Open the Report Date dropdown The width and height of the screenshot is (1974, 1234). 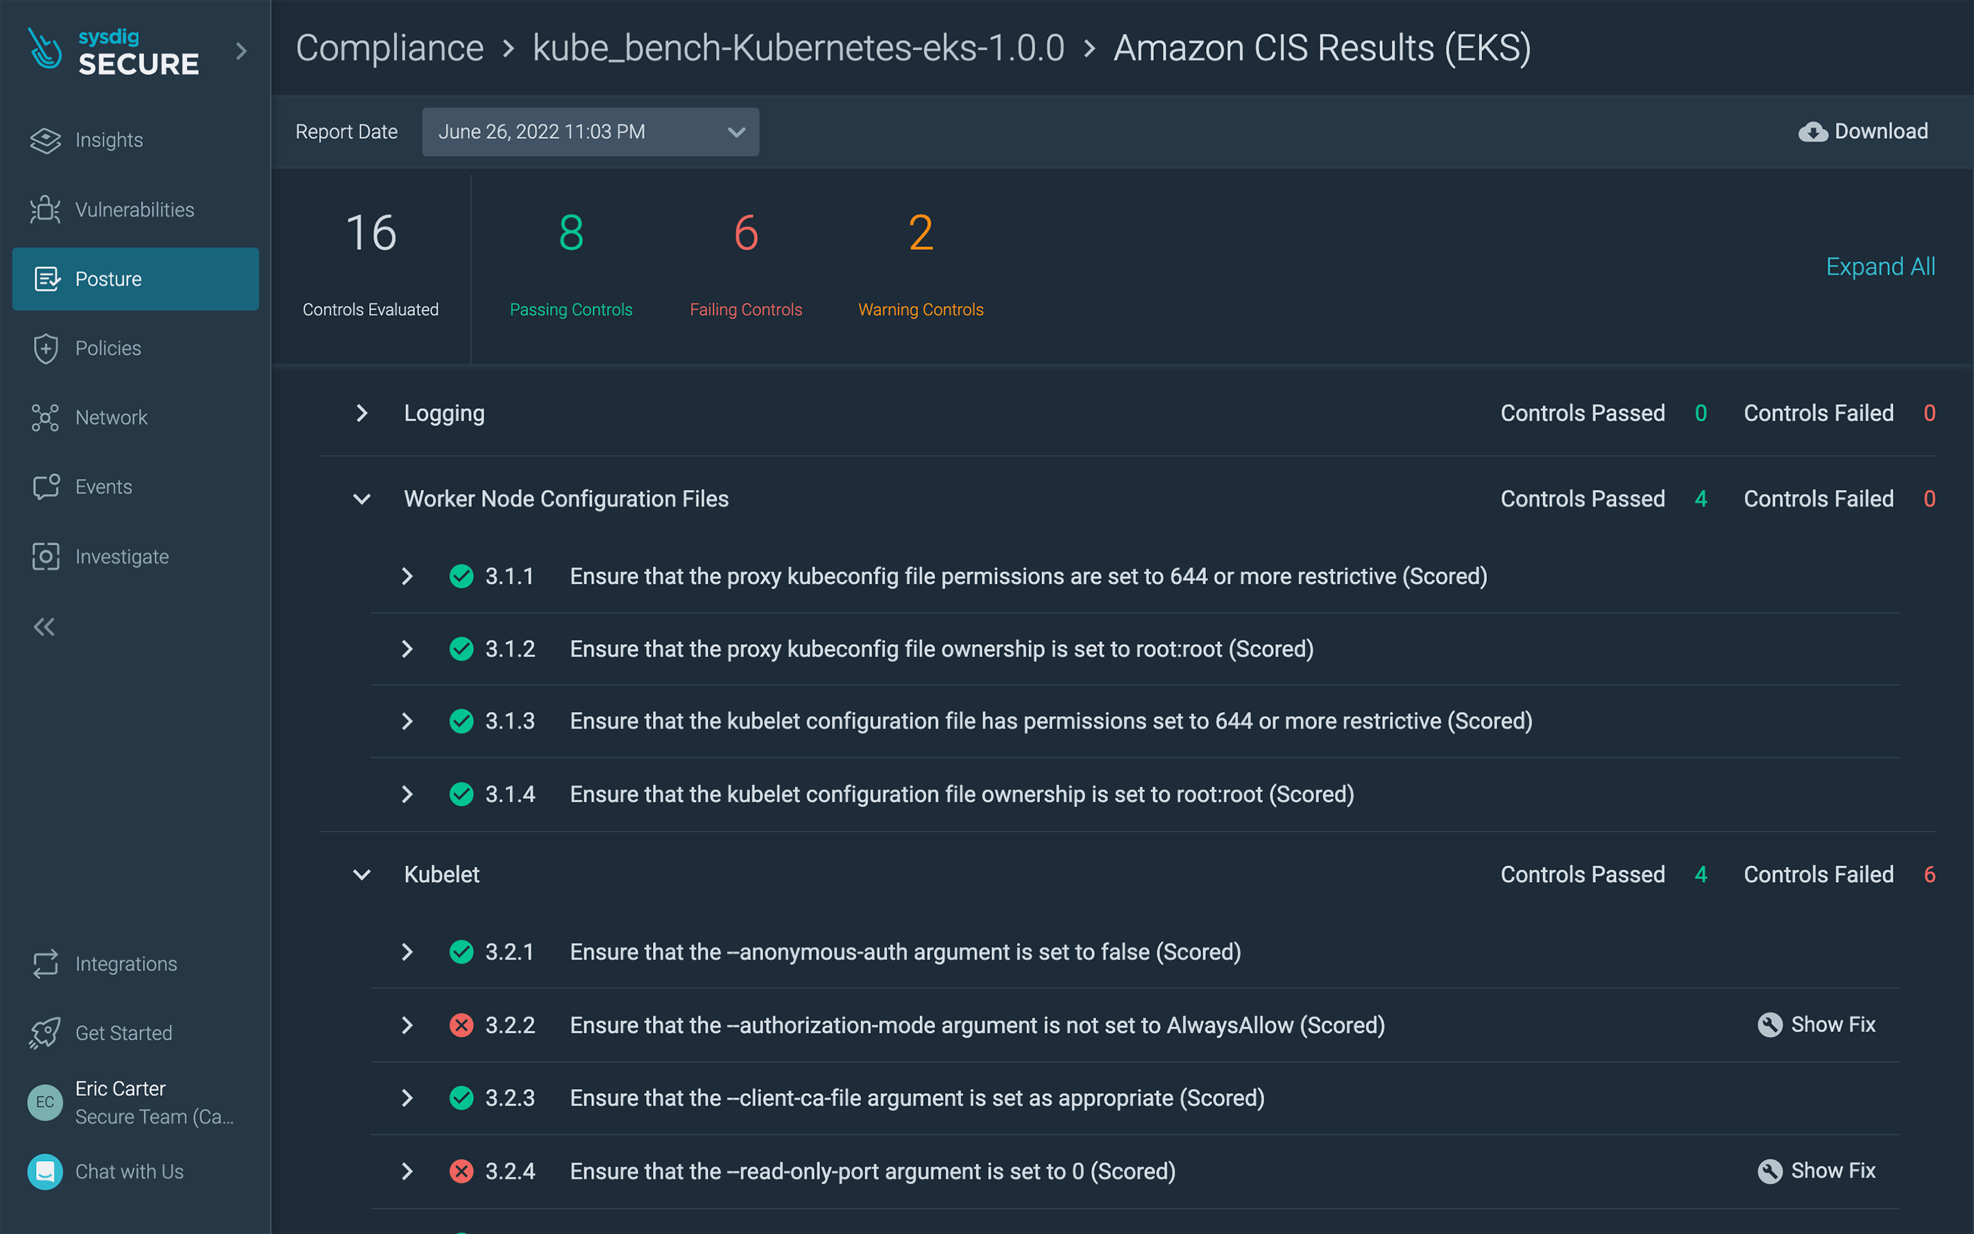click(x=590, y=131)
